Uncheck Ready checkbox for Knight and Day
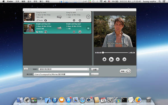Viewport: 168px width, 105px height. (x=37, y=32)
